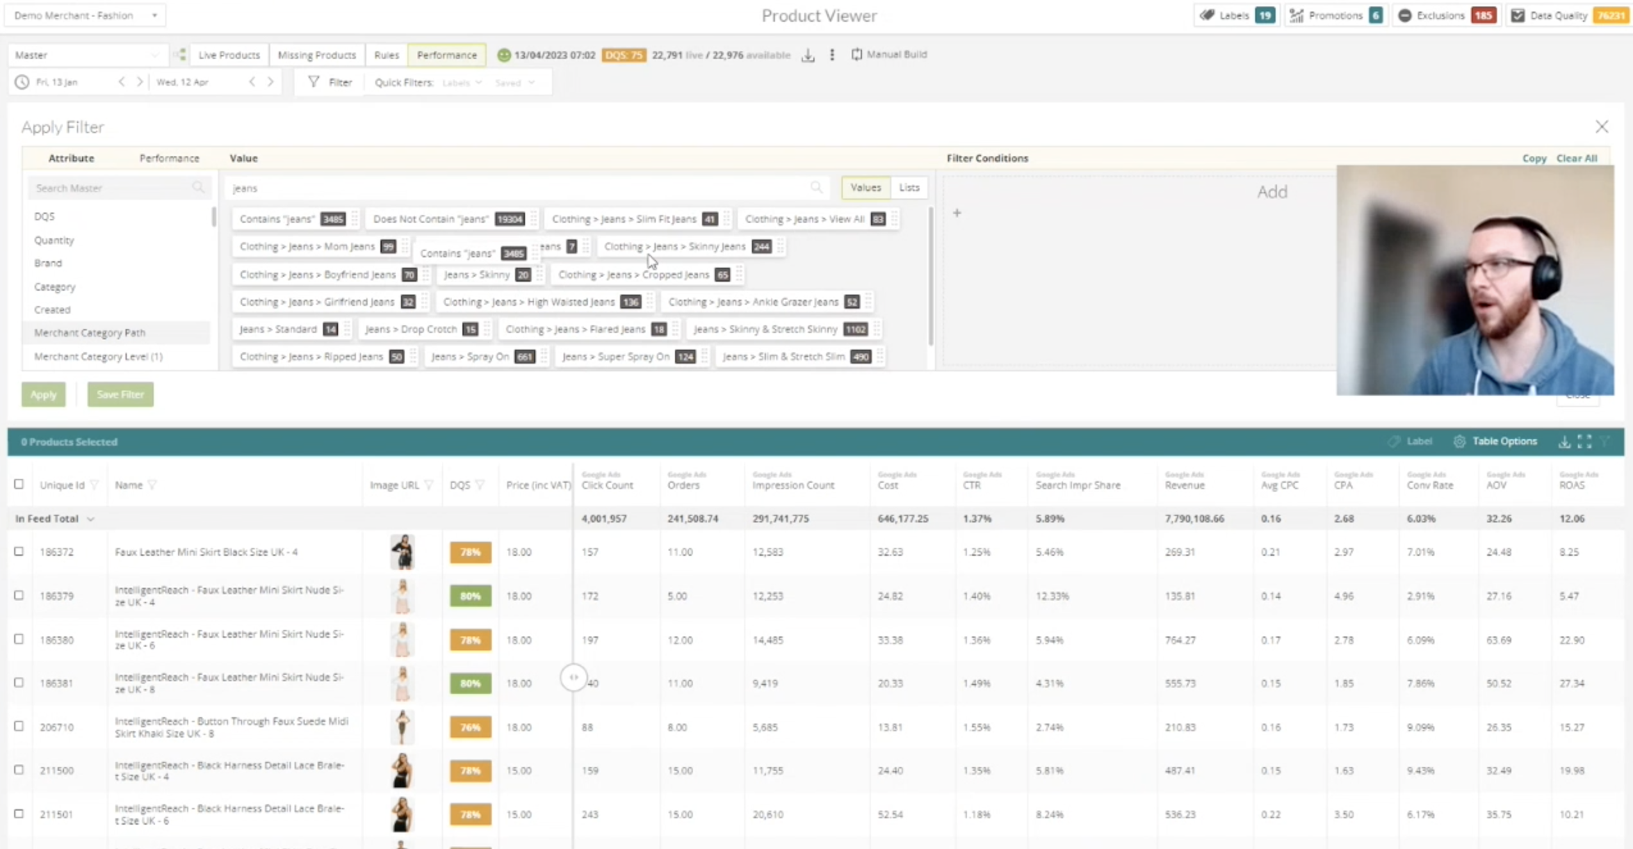Click the clock date range icon
Screen dimensions: 1633x849
pos(22,82)
